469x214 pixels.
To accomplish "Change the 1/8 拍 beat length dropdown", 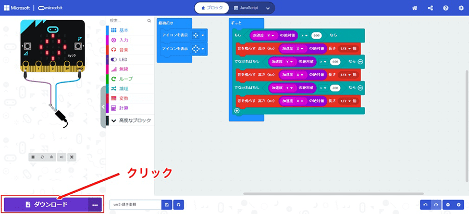I will [x=346, y=49].
